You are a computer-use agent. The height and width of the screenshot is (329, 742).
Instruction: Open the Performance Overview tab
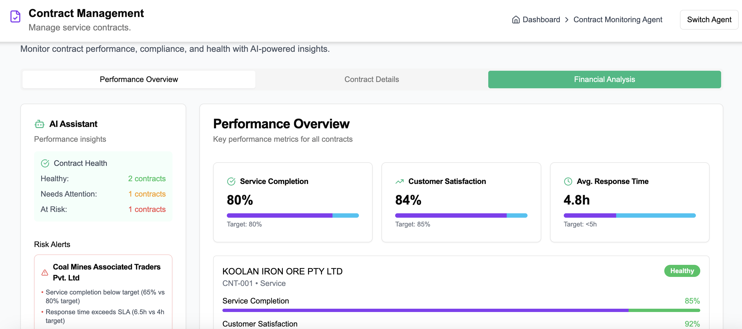tap(139, 80)
